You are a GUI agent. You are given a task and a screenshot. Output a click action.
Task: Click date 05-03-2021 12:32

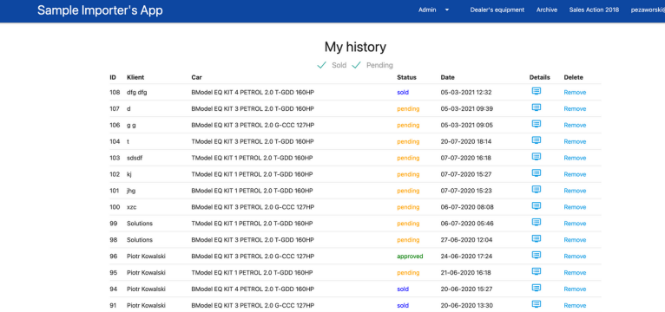point(466,92)
